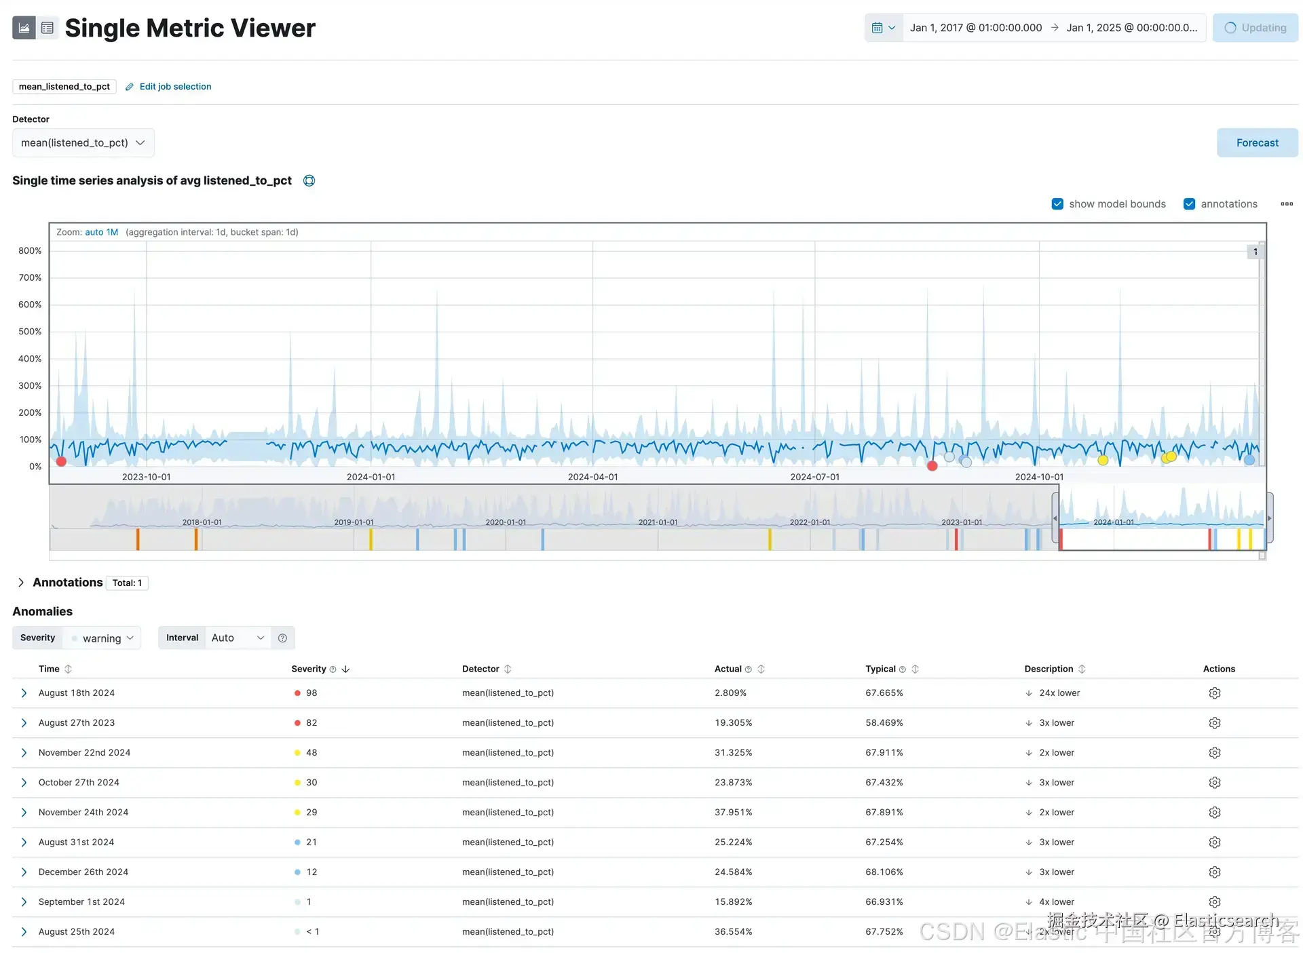Set chart zoom to 1M

[x=112, y=232]
